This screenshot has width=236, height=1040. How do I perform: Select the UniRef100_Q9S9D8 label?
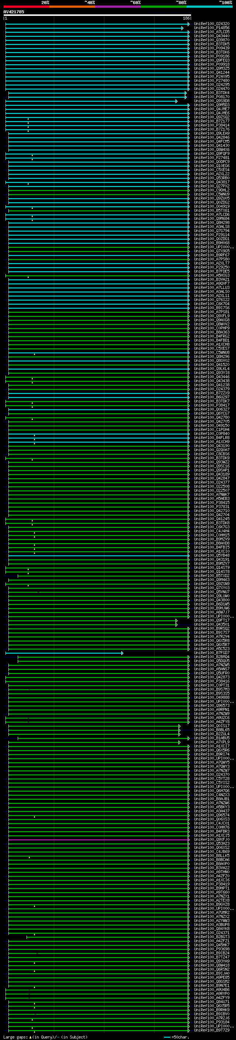(x=212, y=101)
